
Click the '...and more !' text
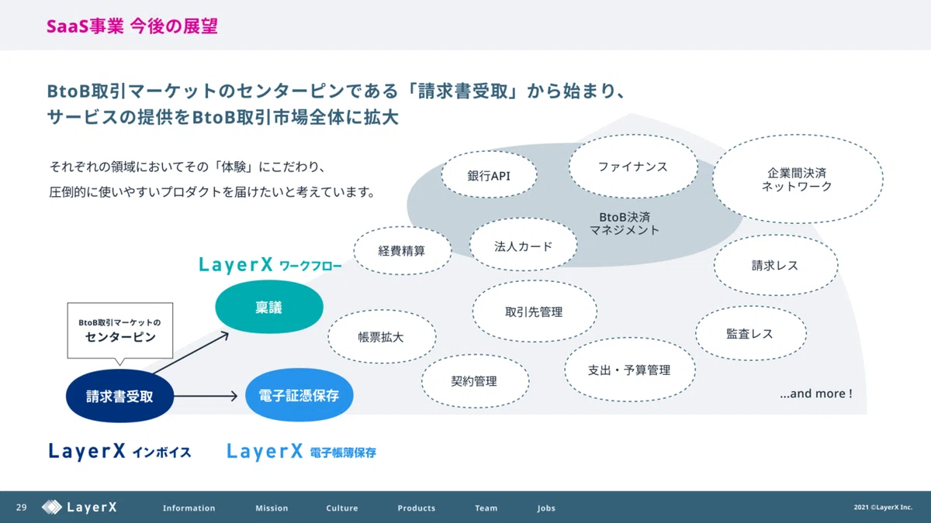tap(816, 394)
